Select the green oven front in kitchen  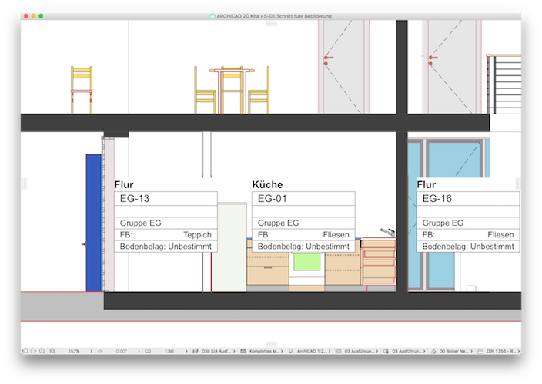pos(307,263)
